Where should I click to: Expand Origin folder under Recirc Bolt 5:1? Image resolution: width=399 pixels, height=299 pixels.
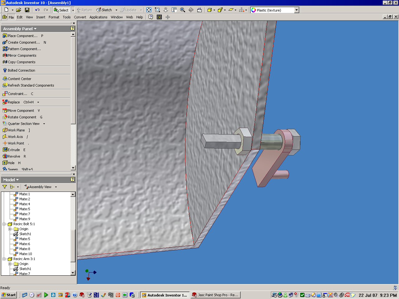(10, 229)
